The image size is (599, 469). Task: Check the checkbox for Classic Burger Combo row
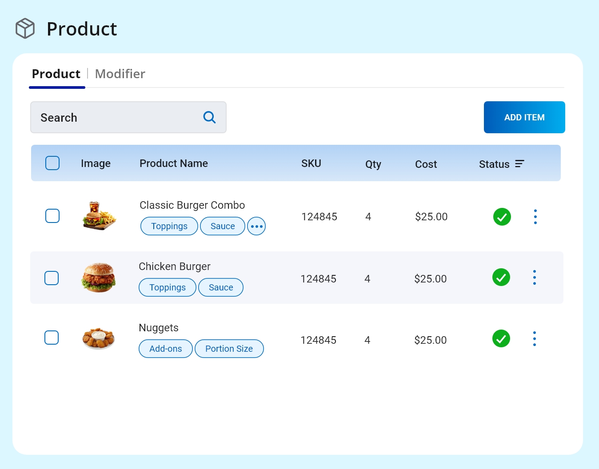pyautogui.click(x=52, y=216)
